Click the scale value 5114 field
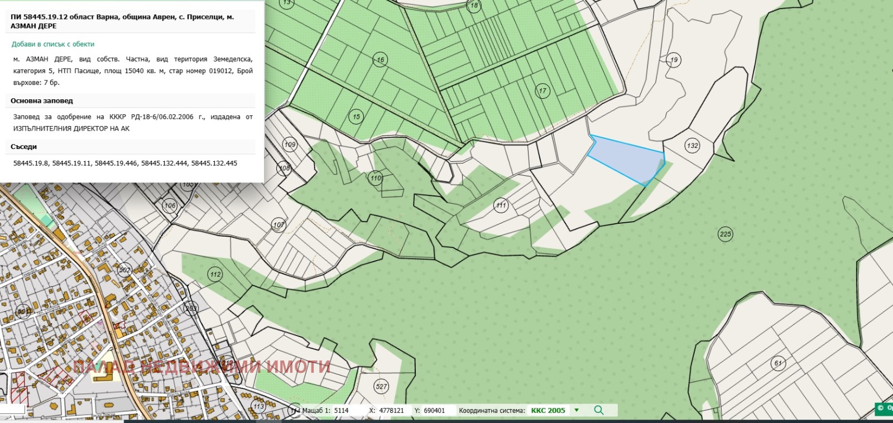The height and width of the screenshot is (423, 893). point(341,410)
